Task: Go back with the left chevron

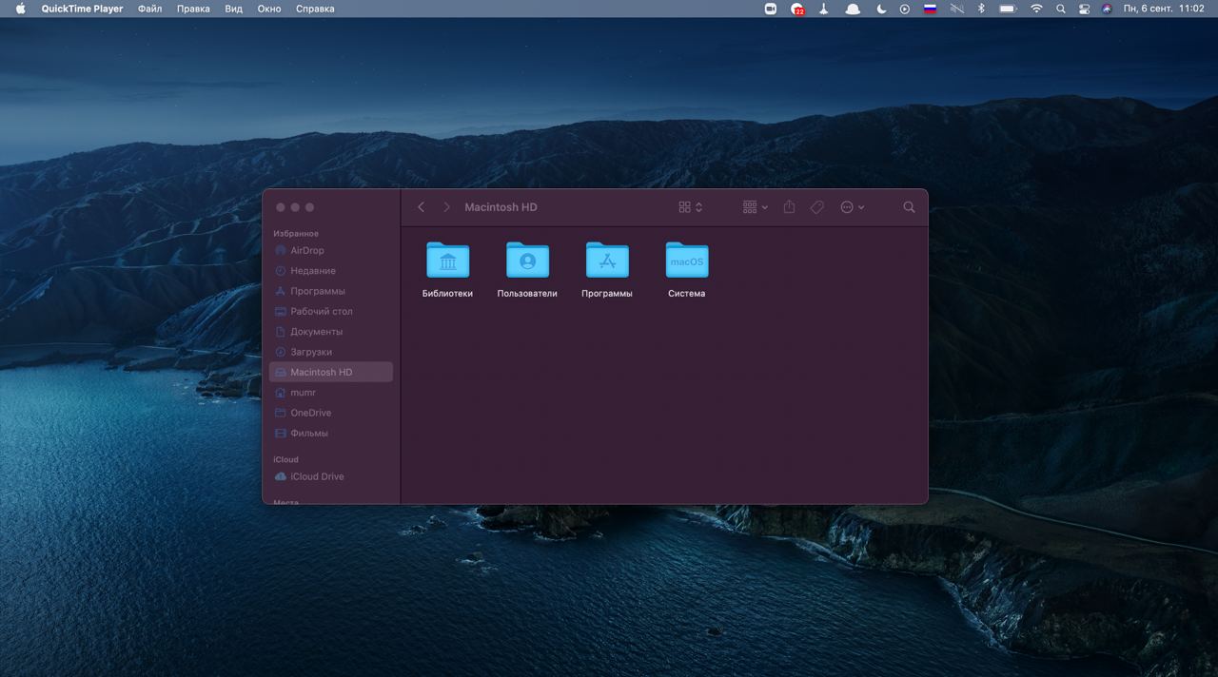Action: pyautogui.click(x=422, y=207)
